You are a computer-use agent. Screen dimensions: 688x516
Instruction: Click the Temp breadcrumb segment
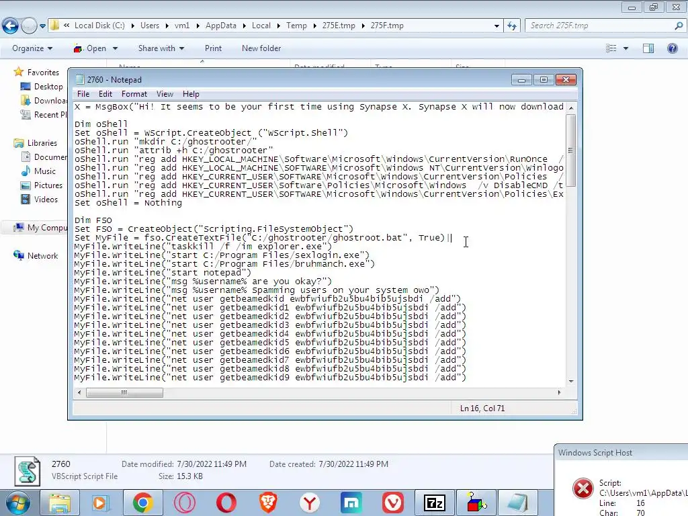click(296, 26)
